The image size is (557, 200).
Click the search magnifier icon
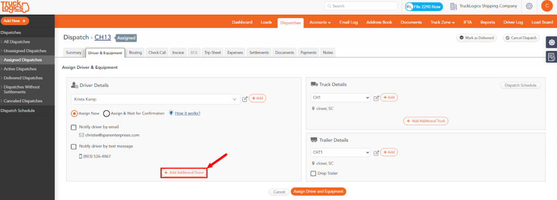329,6
